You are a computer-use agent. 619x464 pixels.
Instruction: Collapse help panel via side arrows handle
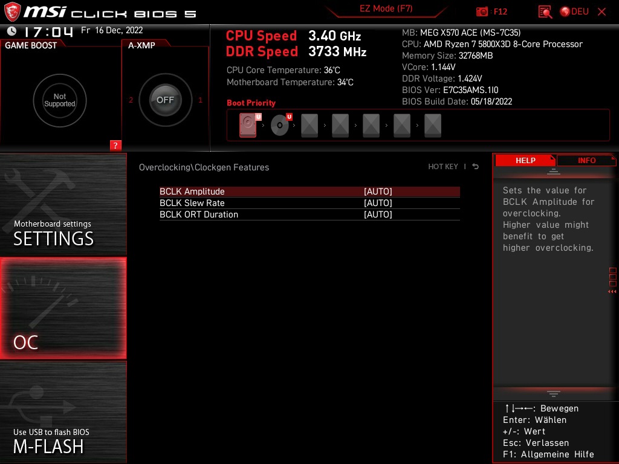[612, 280]
